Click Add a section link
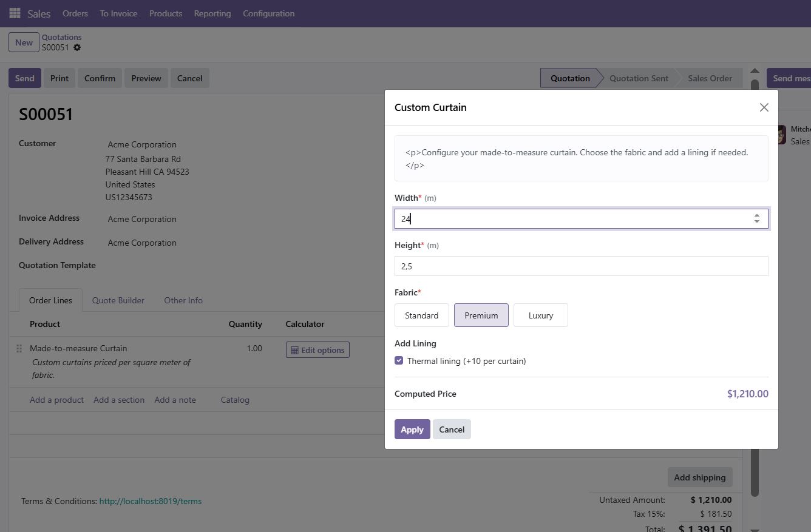This screenshot has height=532, width=811. point(119,400)
